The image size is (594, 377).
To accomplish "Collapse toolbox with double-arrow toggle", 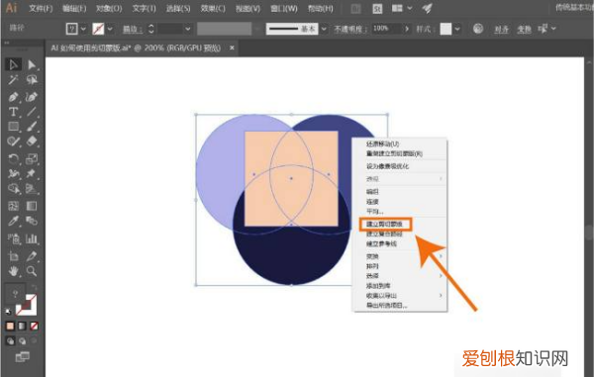I will tap(7, 43).
